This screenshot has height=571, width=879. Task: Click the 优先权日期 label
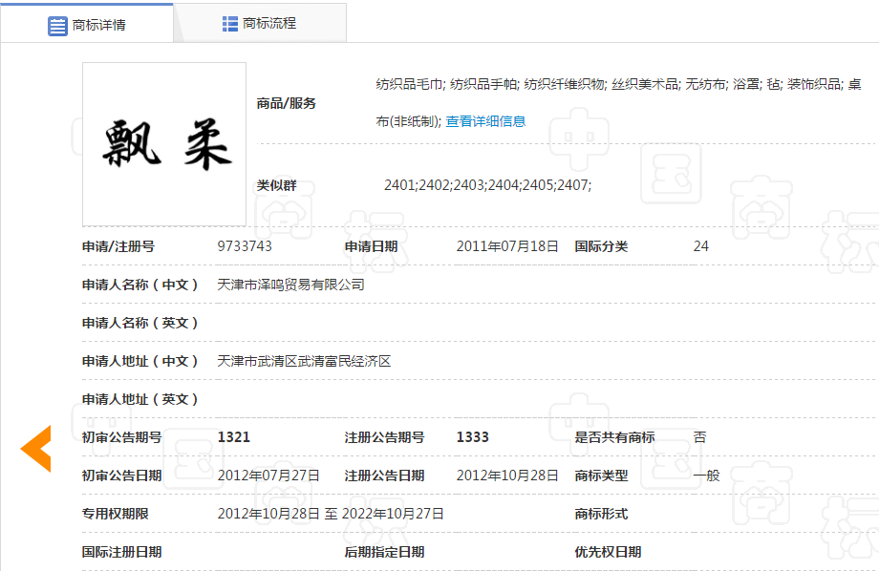click(608, 552)
